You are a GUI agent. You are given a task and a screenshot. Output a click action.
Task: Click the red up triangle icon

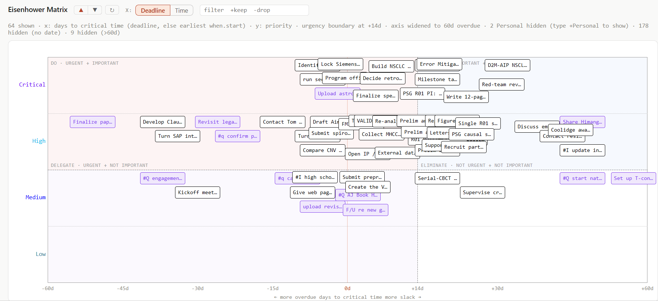(81, 10)
